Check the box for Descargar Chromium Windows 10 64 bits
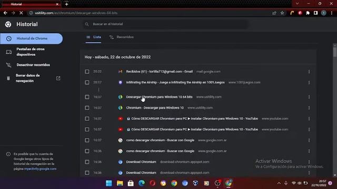 tap(87, 97)
